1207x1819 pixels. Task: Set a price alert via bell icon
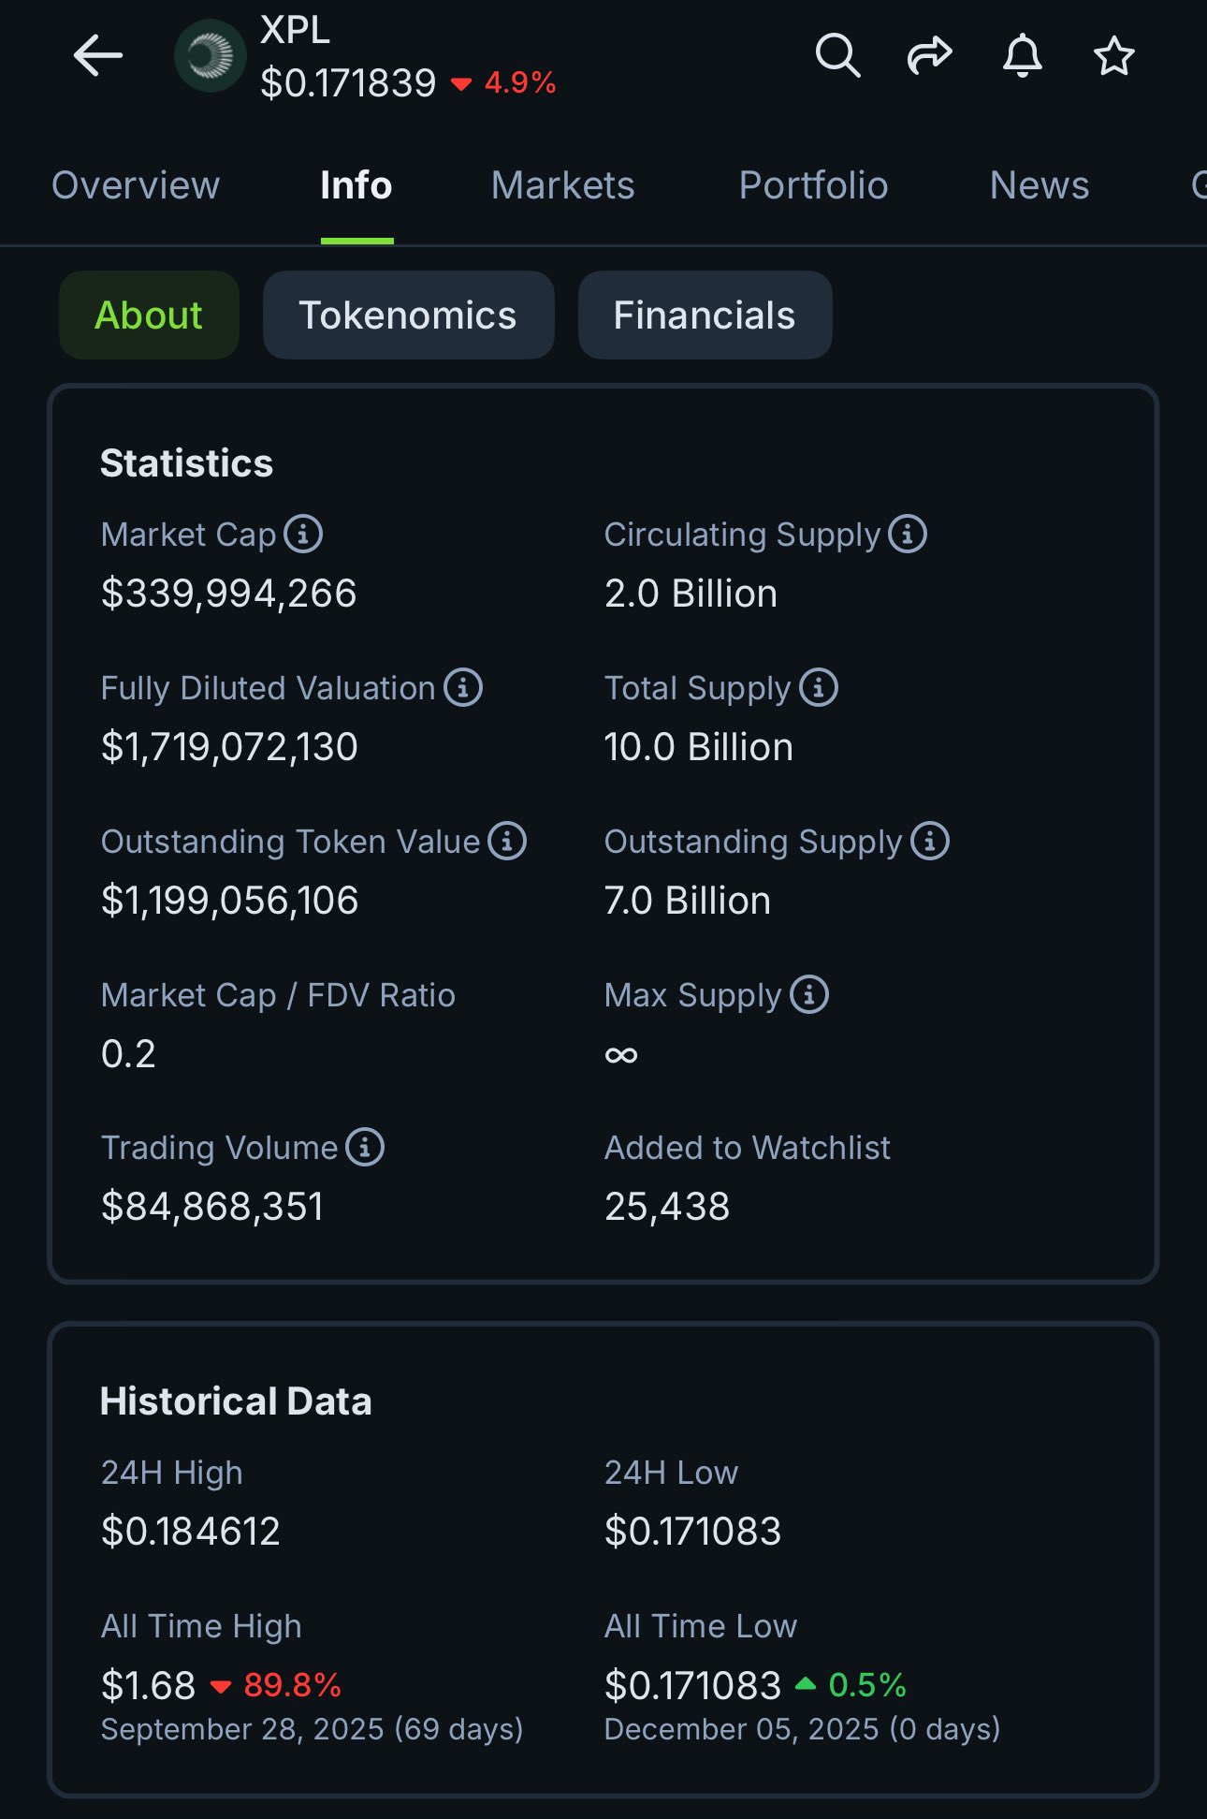tap(1022, 56)
